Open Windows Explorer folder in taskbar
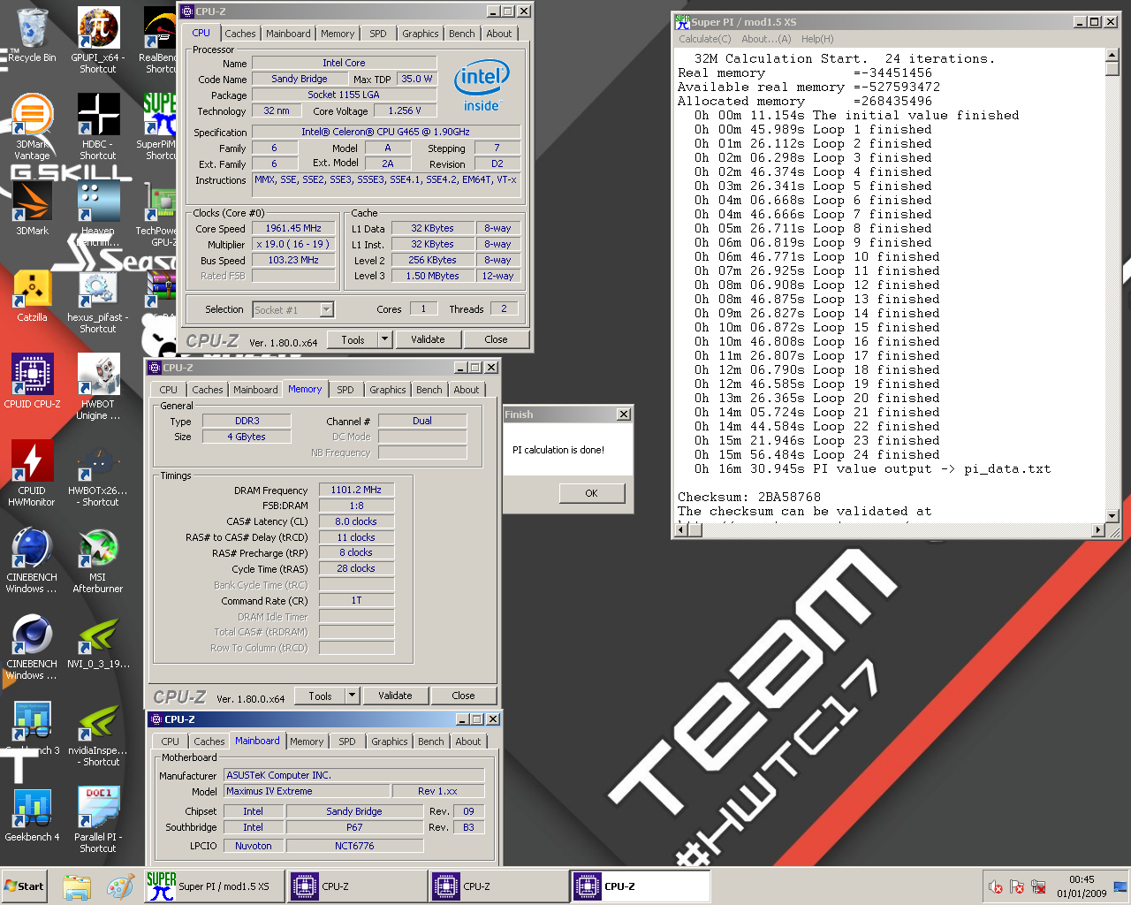Viewport: 1131px width, 905px height. click(77, 886)
